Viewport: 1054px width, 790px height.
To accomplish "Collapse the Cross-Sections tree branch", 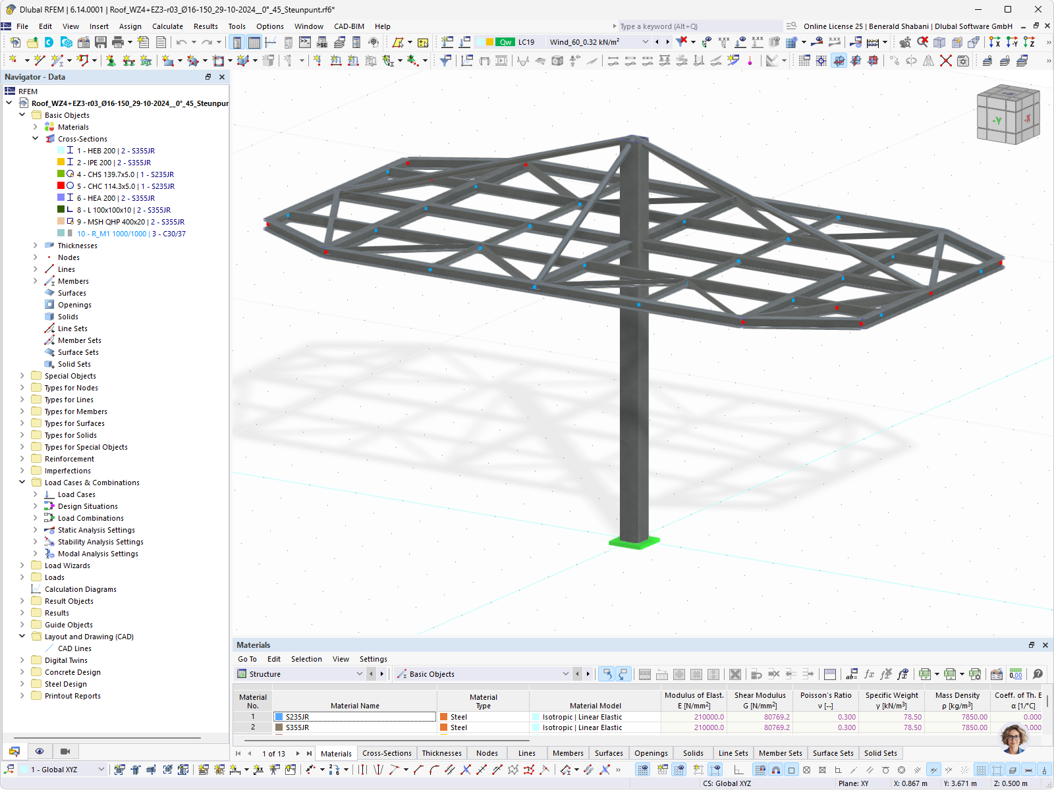I will pyautogui.click(x=36, y=139).
